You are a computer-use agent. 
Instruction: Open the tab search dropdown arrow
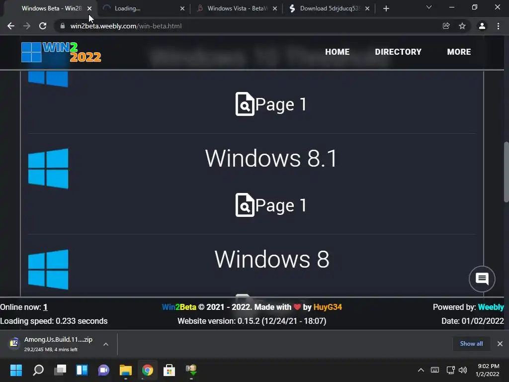coord(429,7)
